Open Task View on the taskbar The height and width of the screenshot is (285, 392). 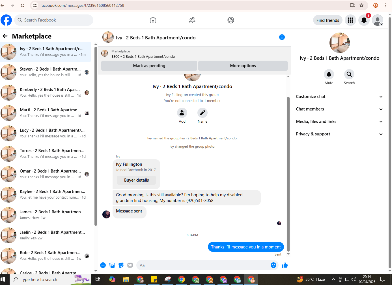point(98,279)
